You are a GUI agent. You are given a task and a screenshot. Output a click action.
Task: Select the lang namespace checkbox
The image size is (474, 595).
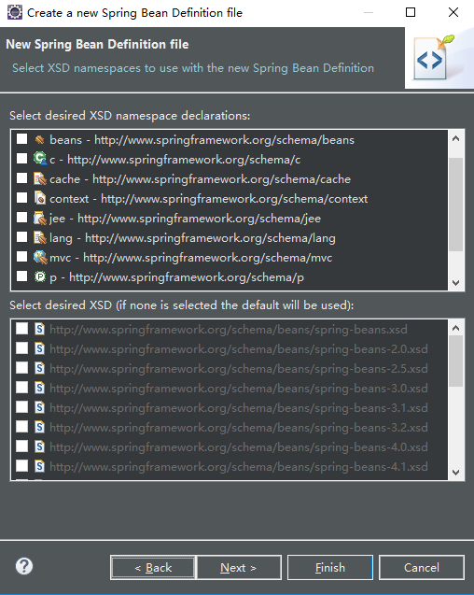click(x=21, y=237)
